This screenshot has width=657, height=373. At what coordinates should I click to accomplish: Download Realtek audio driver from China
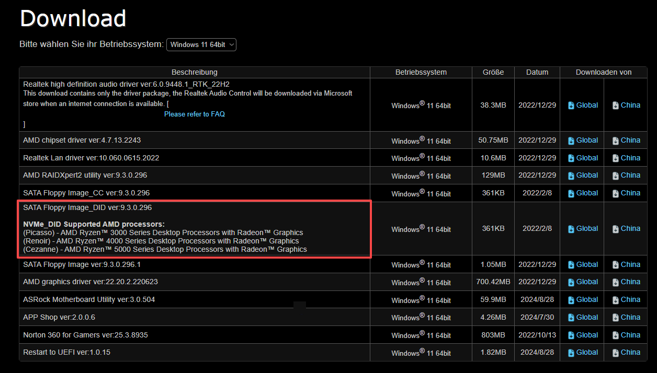[x=626, y=105]
